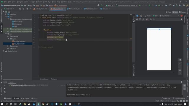Open the Logcat tool window
This screenshot has height=106, width=189.
[x=25, y=98]
